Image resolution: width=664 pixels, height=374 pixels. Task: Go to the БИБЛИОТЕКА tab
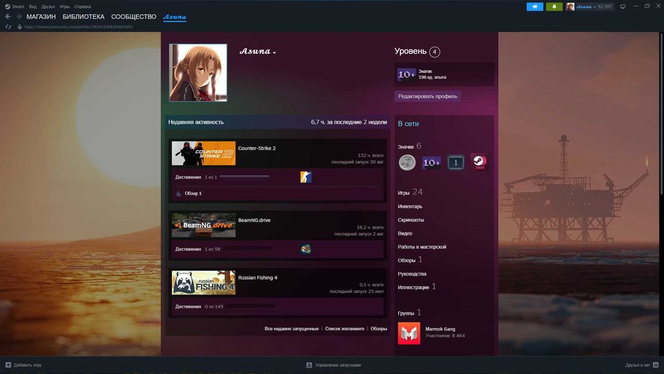pos(84,17)
